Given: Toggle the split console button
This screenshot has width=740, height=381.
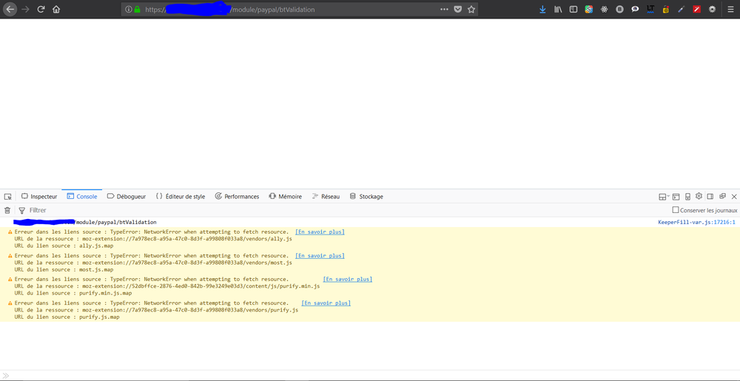Looking at the screenshot, I should pos(676,197).
